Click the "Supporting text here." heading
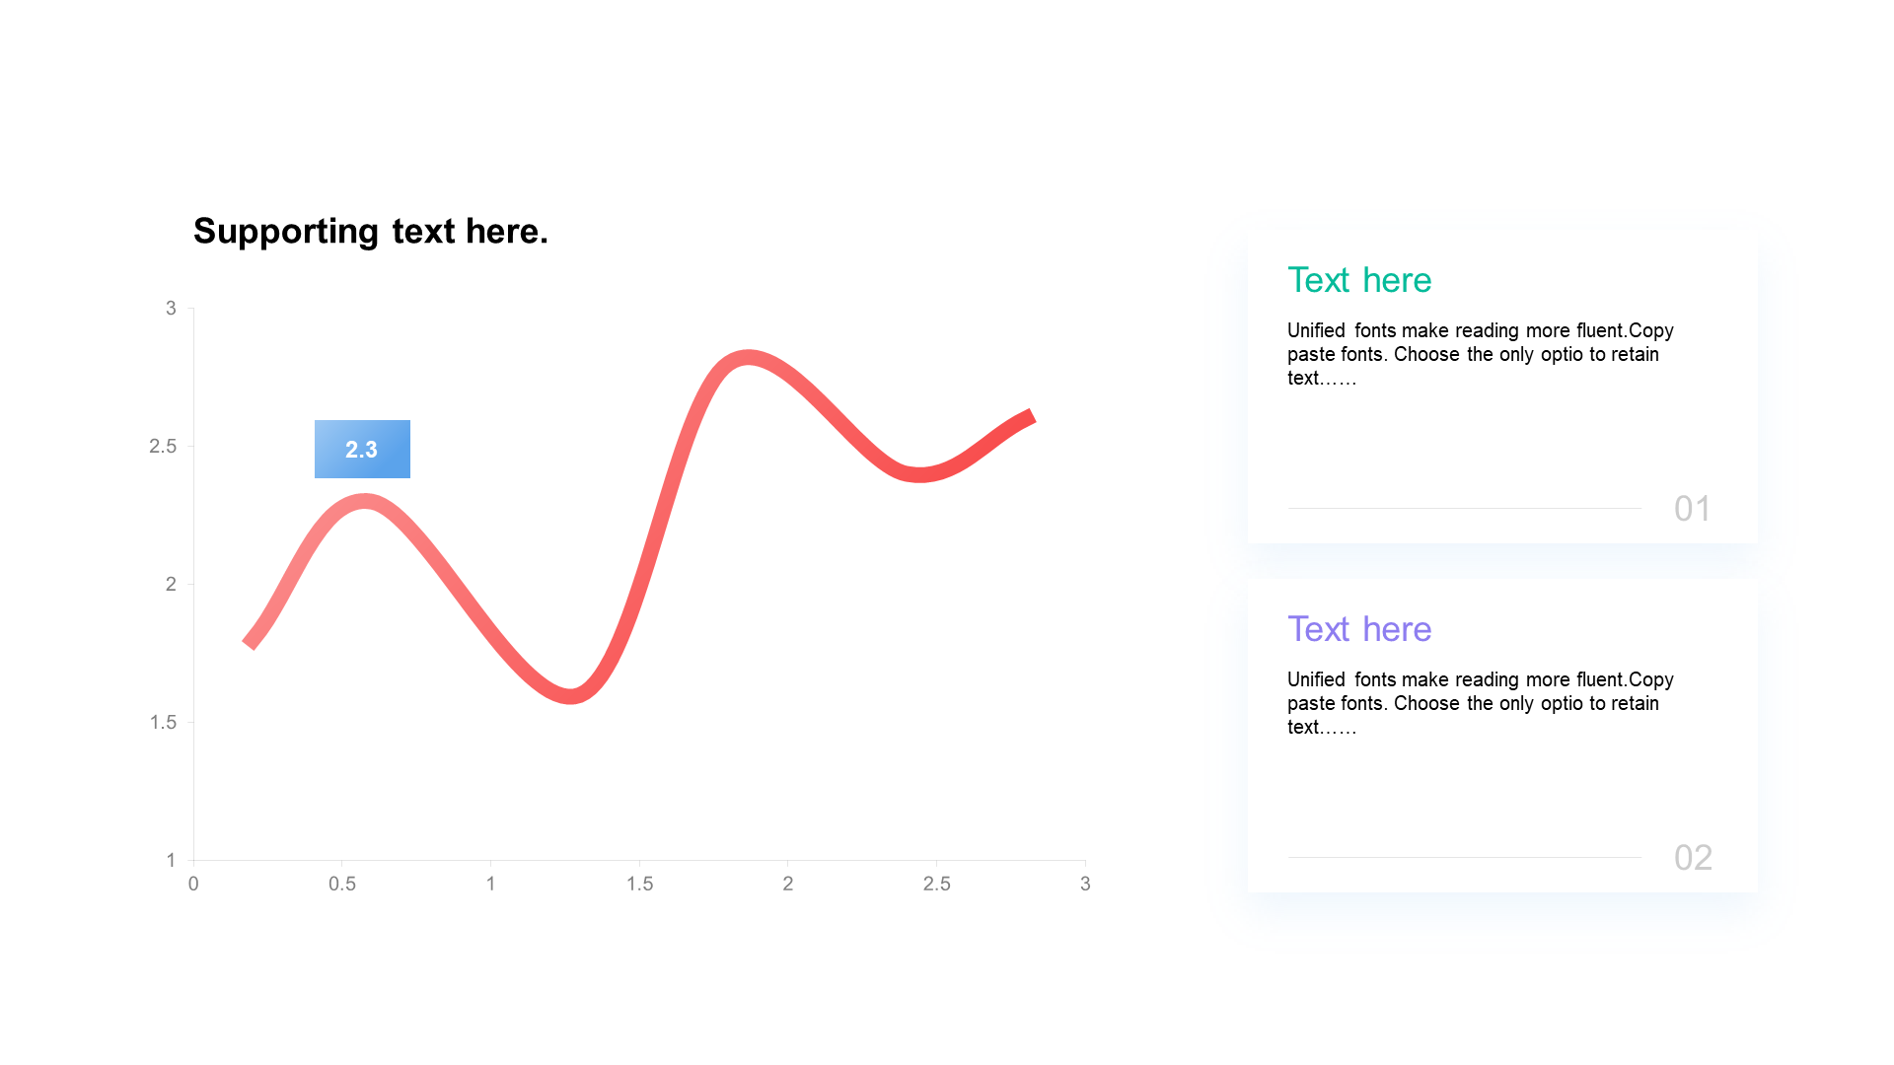 pos(370,232)
